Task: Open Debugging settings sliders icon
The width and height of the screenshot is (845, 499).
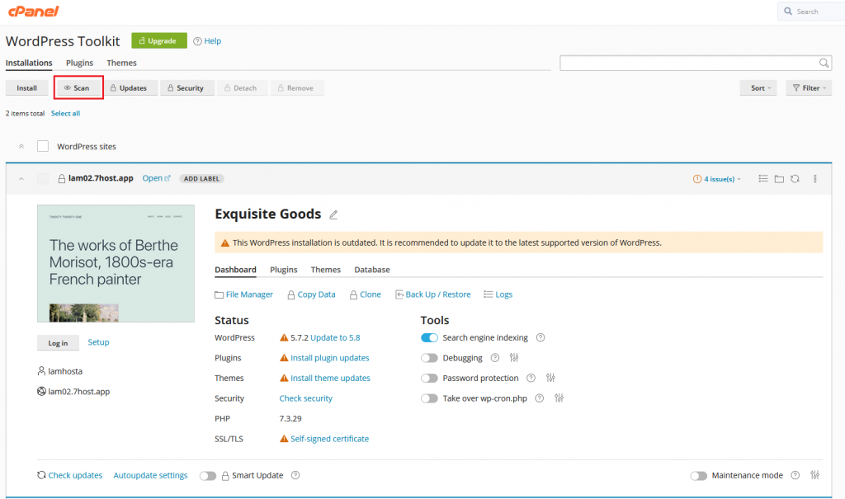Action: coord(514,357)
